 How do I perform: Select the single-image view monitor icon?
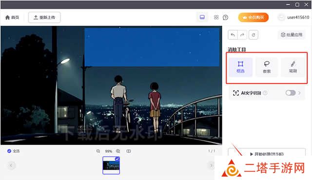[202, 18]
